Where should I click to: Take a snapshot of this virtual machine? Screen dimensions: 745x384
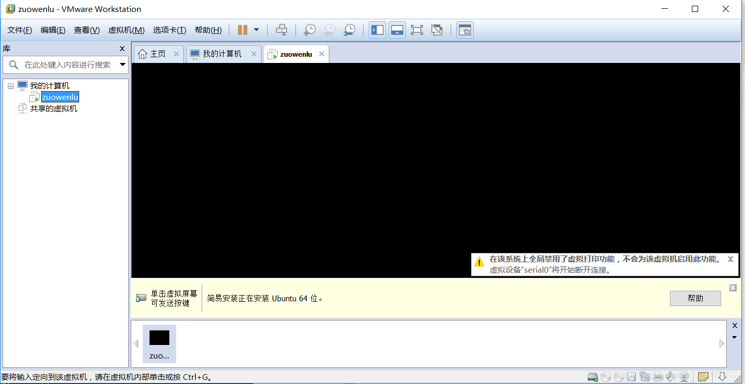click(309, 30)
